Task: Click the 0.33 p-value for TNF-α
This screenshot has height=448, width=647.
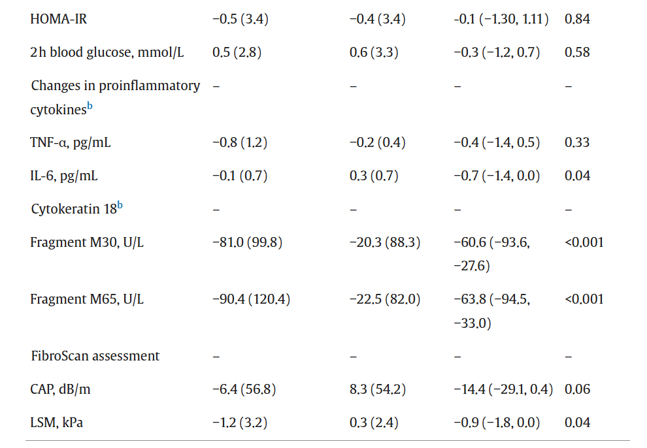Action: [577, 142]
